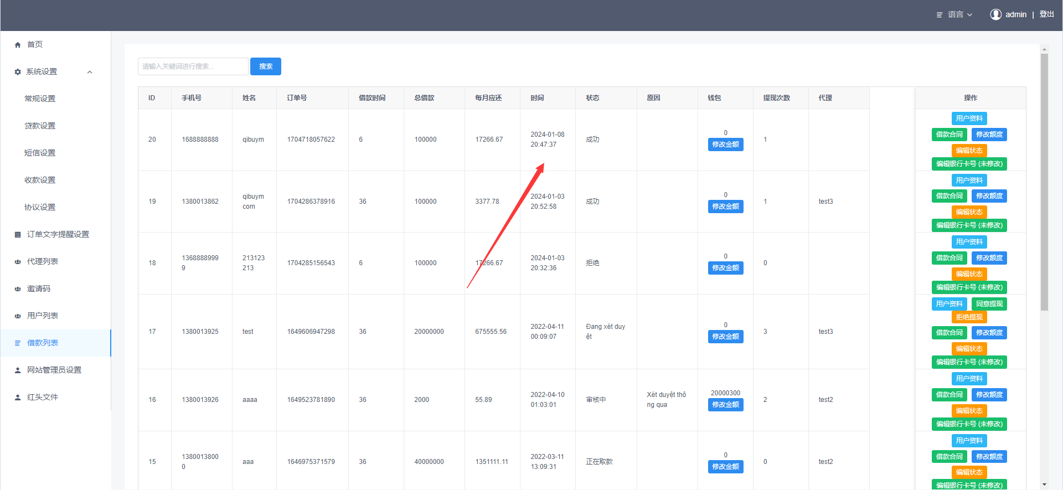The width and height of the screenshot is (1063, 490).
Task: Open 借款列表 in the sidebar
Action: coord(43,343)
